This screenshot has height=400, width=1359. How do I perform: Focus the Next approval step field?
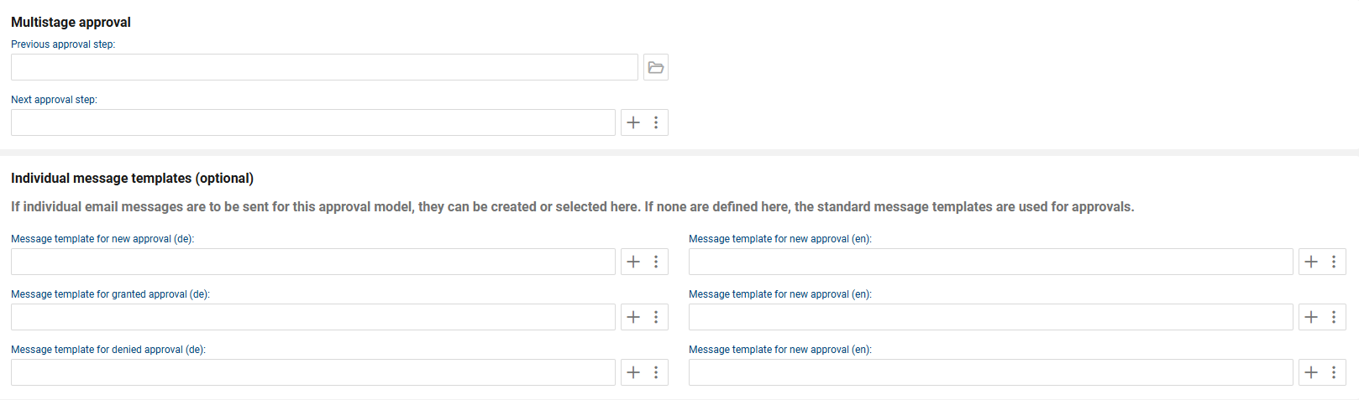tap(313, 122)
